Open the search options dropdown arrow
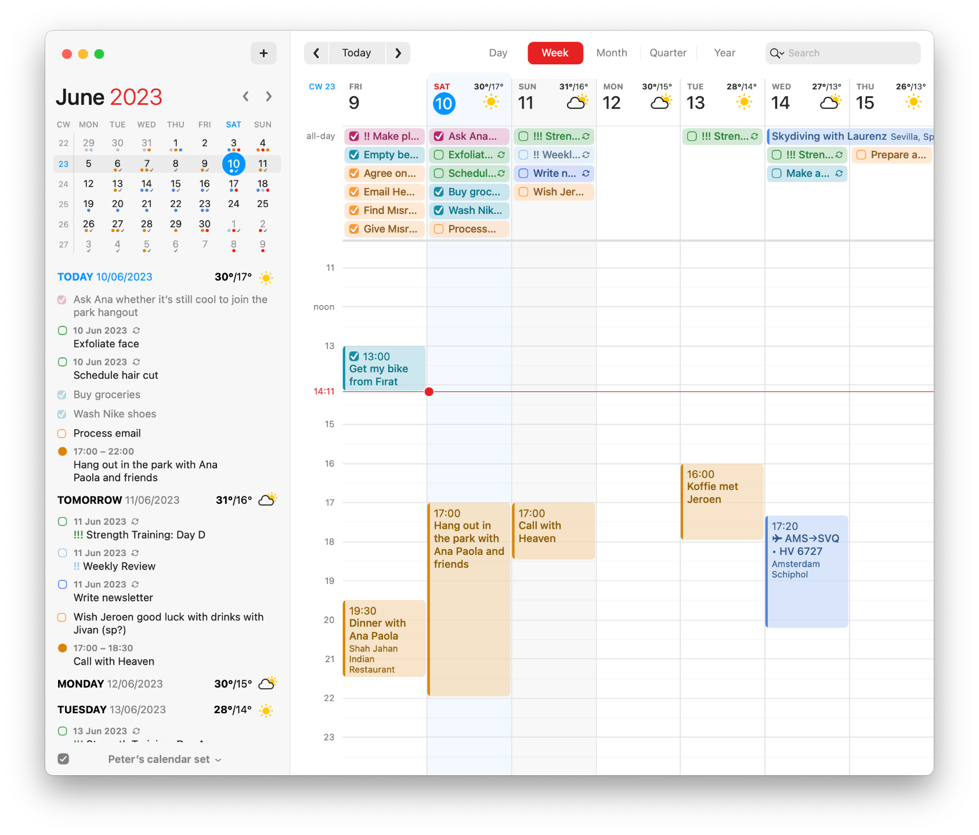979x835 pixels. (782, 54)
